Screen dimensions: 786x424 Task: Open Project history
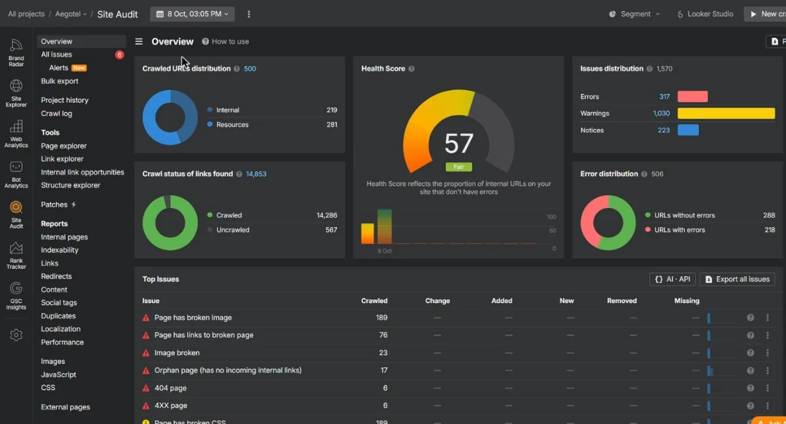click(x=64, y=100)
